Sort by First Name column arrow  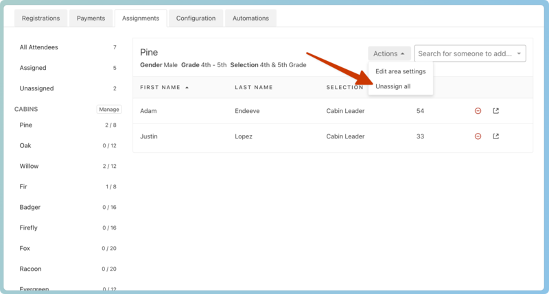coord(187,88)
